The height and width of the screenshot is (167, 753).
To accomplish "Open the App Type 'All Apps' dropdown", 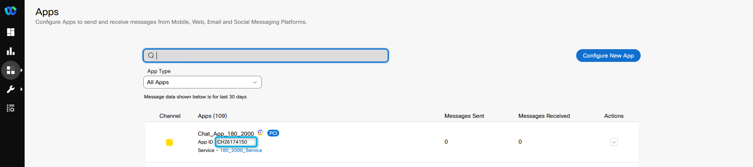I will pyautogui.click(x=202, y=82).
